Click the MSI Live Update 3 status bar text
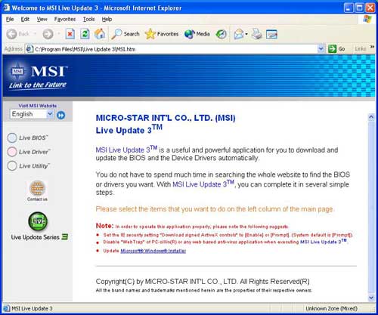The height and width of the screenshot is (315, 378). [x=32, y=308]
